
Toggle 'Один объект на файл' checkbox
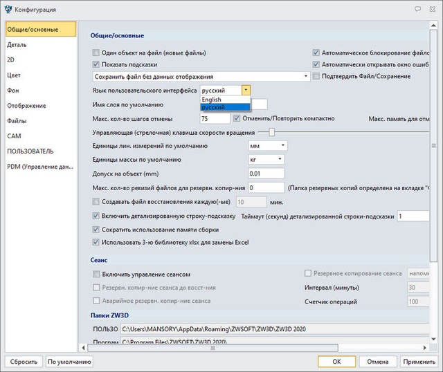[x=96, y=53]
